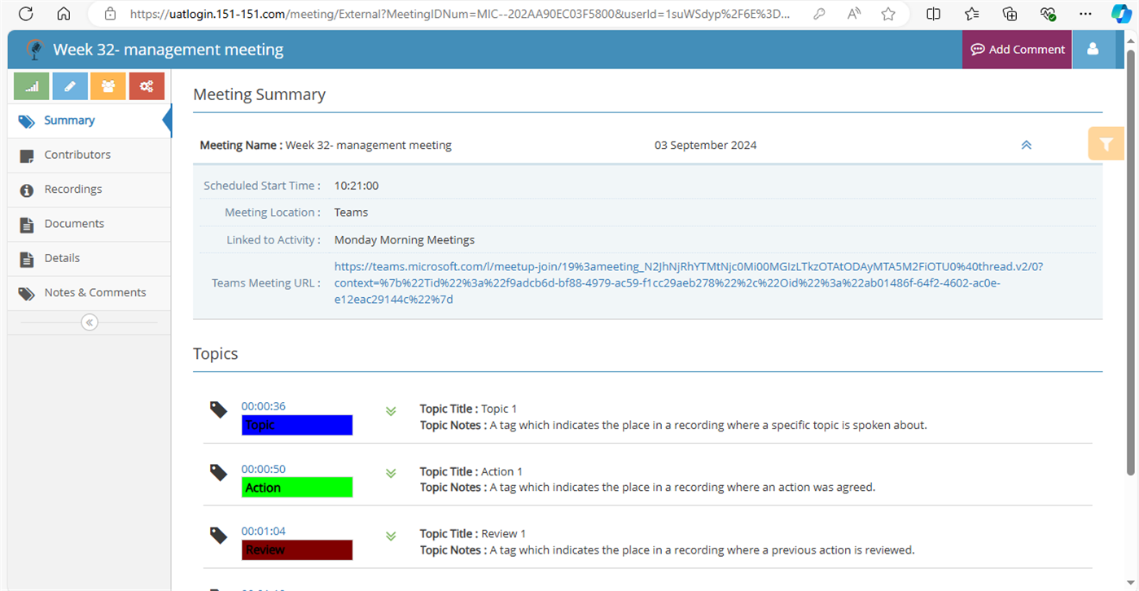Viewport: 1139px width, 591px height.
Task: Click the tag icon beside Topic 1
Action: click(217, 411)
